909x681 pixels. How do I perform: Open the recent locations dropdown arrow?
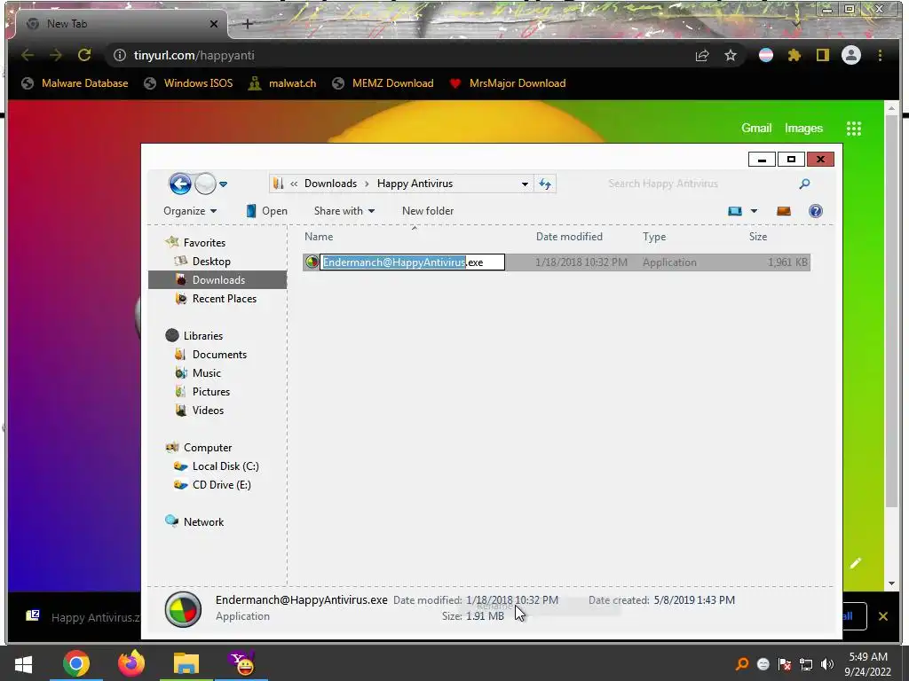point(223,184)
